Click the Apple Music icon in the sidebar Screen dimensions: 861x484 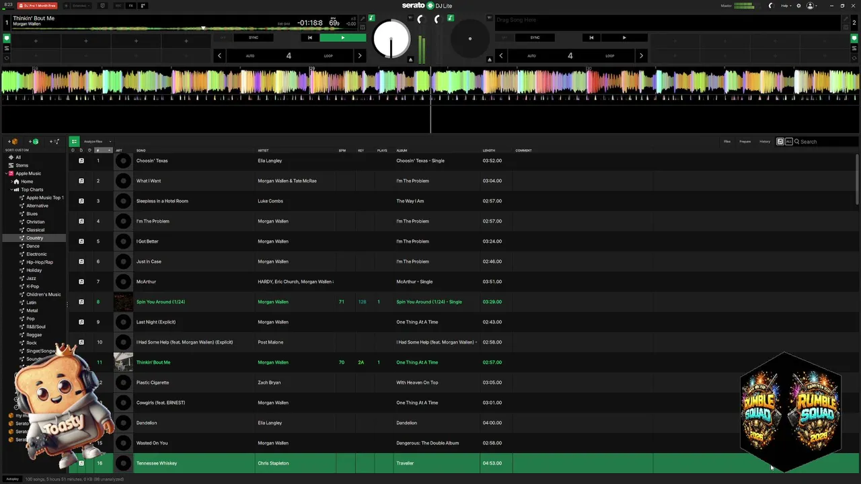[x=11, y=173]
